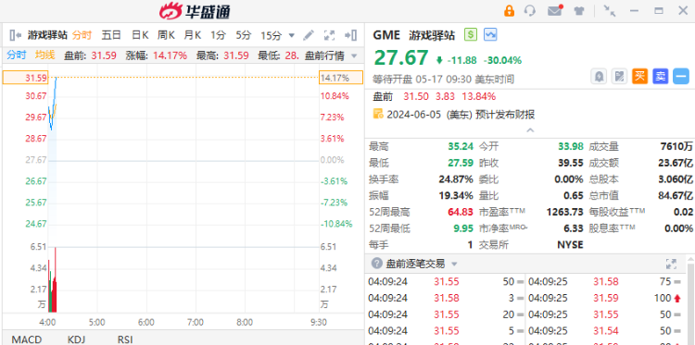
Task: Click the 总市值 value 84.67亿
Action: (675, 195)
